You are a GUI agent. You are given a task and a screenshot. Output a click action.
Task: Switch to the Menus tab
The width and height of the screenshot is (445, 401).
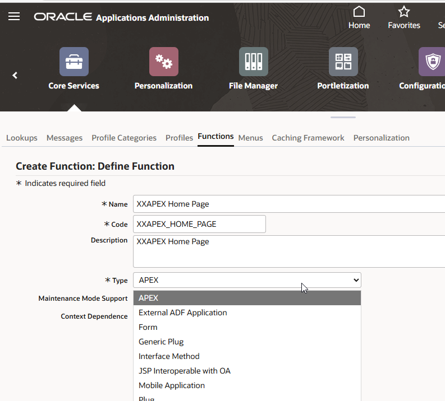[x=251, y=138]
